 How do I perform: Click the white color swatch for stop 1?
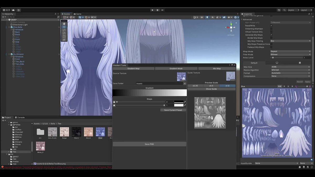point(179,105)
